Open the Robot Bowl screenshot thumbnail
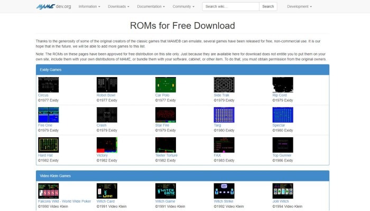The image size is (370, 211). [x=107, y=85]
